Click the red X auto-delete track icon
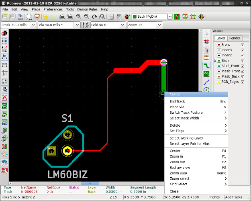The image size is (251, 201). [x=4, y=97]
